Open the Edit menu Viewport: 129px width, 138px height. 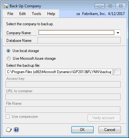click(x=22, y=14)
